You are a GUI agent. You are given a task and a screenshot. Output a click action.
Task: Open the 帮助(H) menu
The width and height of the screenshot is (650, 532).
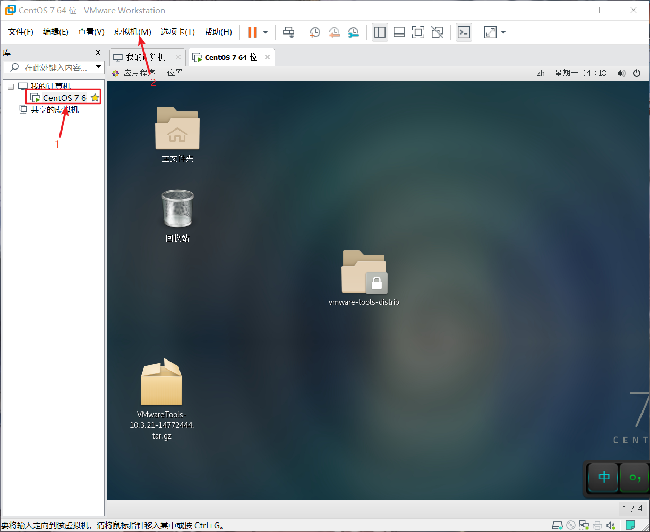(218, 32)
